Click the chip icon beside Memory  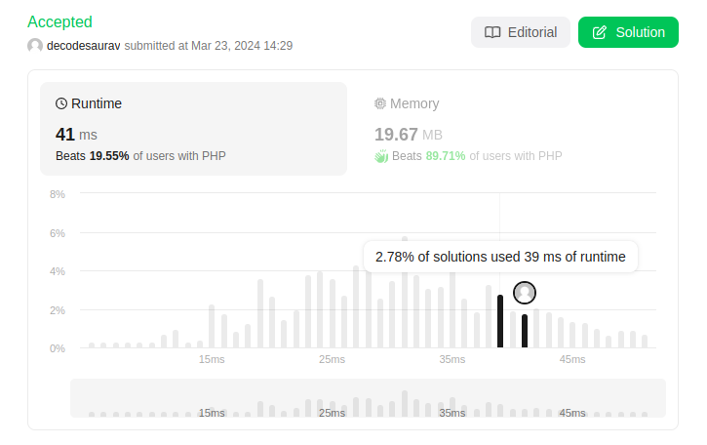coord(380,103)
